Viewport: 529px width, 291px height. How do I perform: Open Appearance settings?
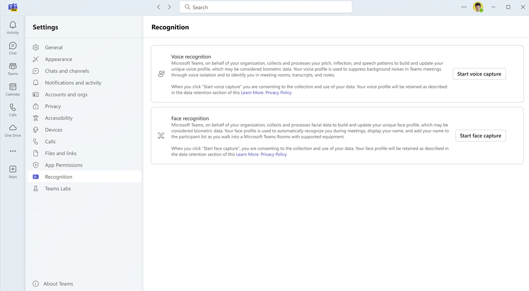(x=84, y=59)
